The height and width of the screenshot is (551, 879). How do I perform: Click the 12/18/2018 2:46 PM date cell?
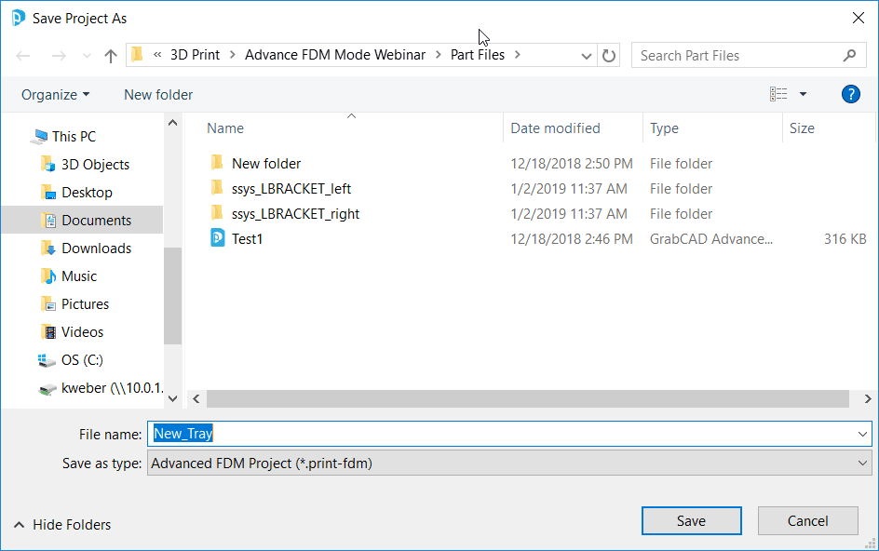[x=571, y=239]
